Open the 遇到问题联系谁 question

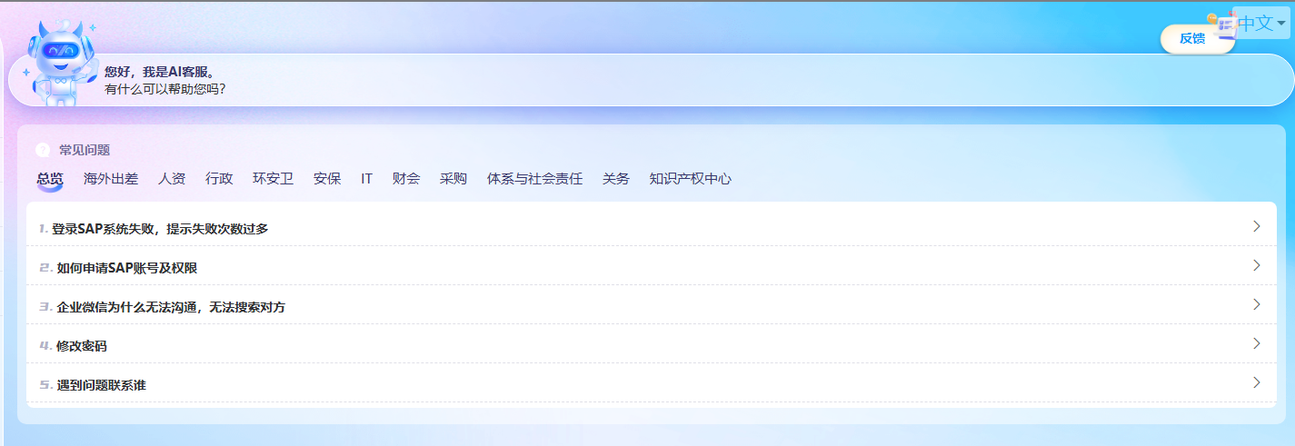pos(652,384)
